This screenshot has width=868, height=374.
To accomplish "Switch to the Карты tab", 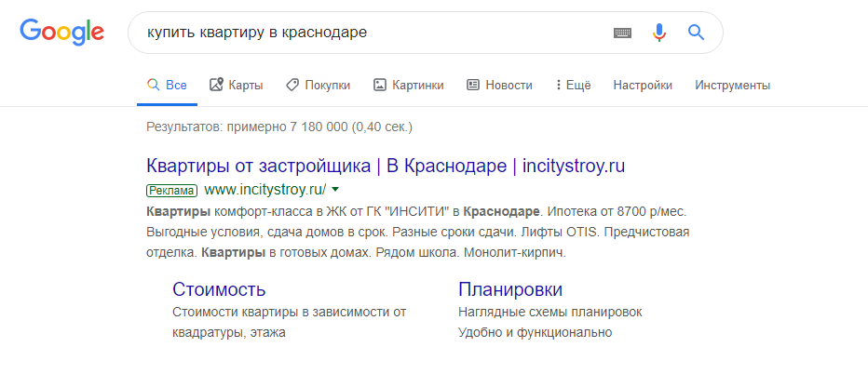I will click(237, 86).
